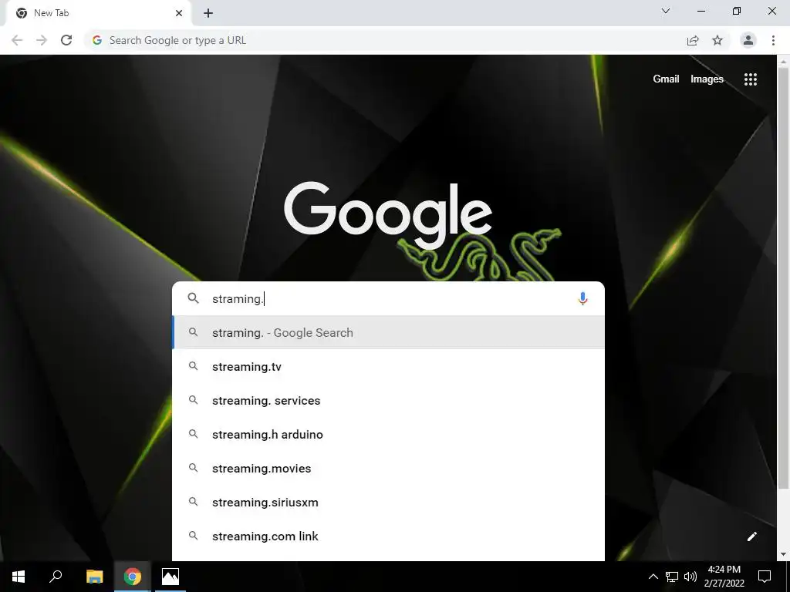Open a new tab with plus button

[x=208, y=13]
